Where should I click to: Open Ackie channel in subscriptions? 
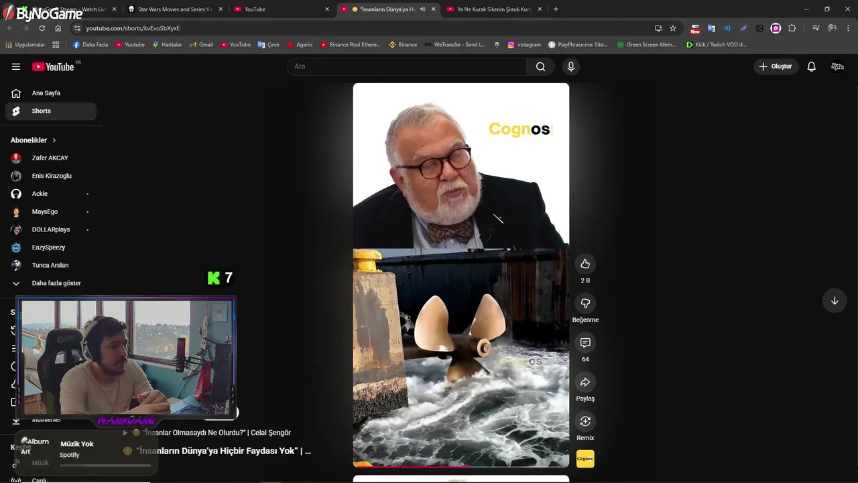[x=51, y=194]
